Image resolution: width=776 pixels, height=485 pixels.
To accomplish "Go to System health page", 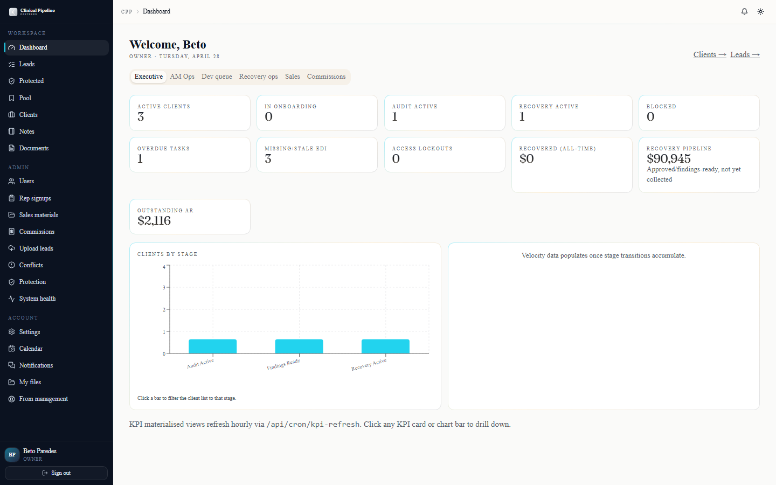I will [x=57, y=299].
